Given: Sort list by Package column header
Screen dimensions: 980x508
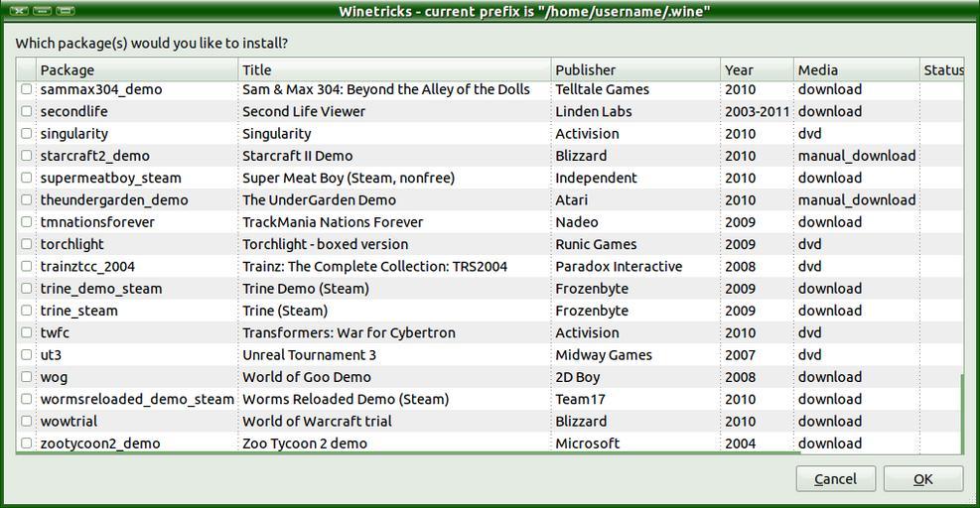Looking at the screenshot, I should point(137,69).
